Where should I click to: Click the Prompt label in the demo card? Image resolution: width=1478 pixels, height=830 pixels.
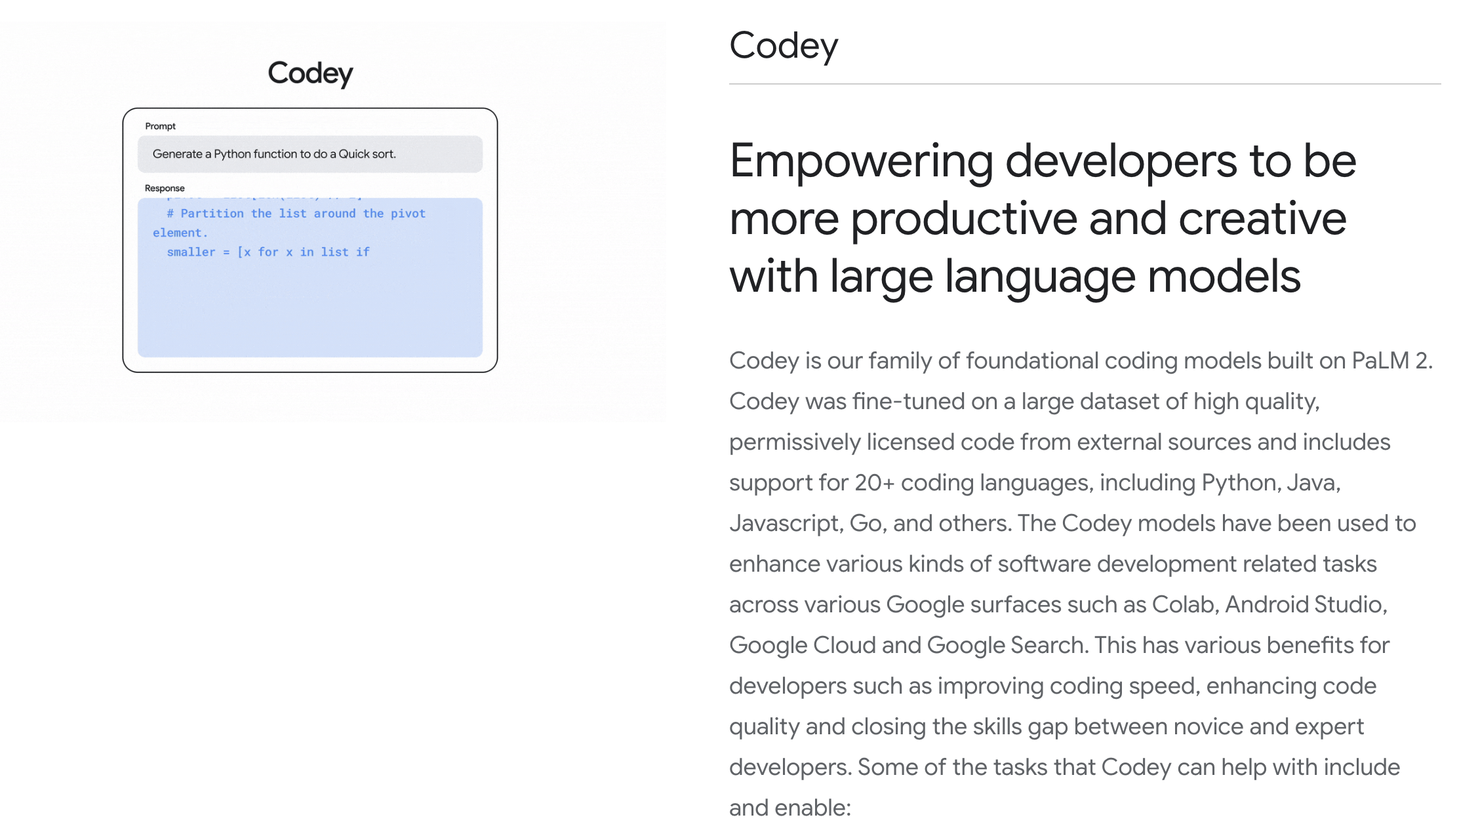160,126
